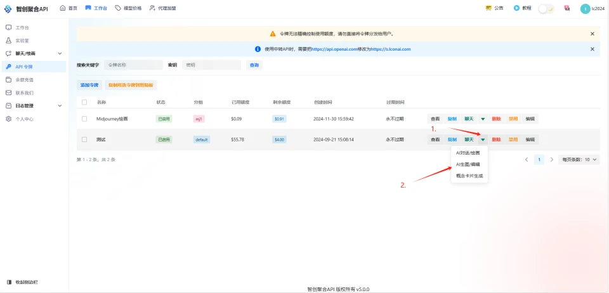Open the lc2024 user avatar menu
The image size is (609, 293).
coord(592,8)
